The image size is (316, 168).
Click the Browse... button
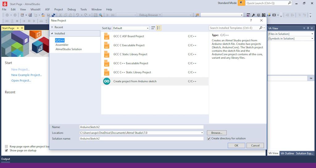coord(217,133)
